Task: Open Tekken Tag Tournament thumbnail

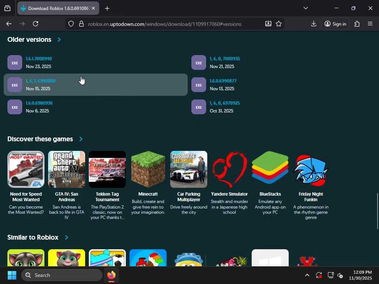Action: tap(107, 169)
